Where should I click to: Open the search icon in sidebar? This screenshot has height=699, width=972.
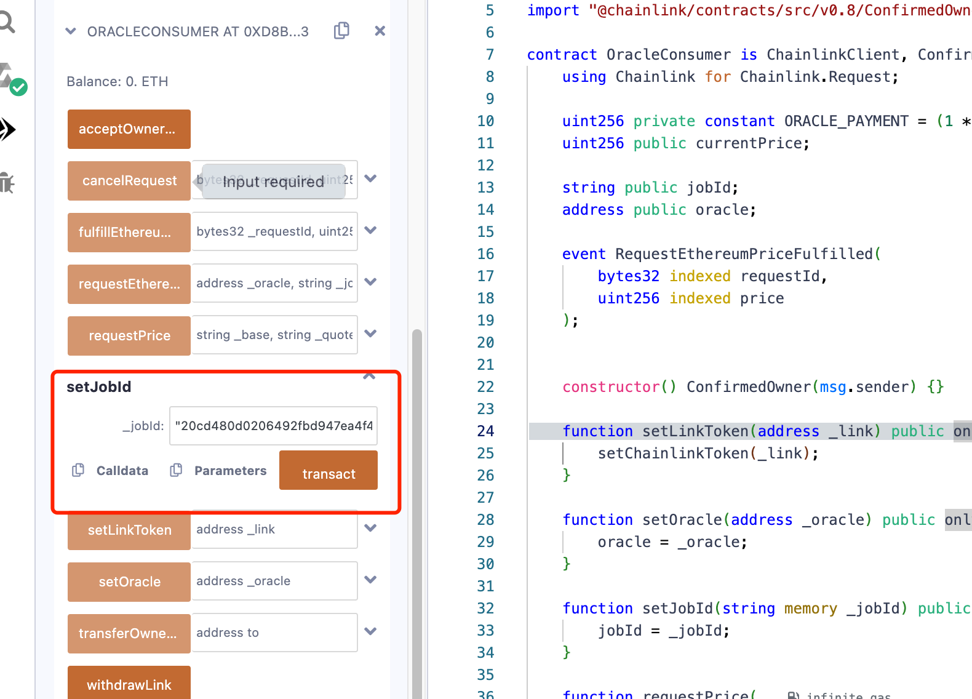tap(7, 23)
